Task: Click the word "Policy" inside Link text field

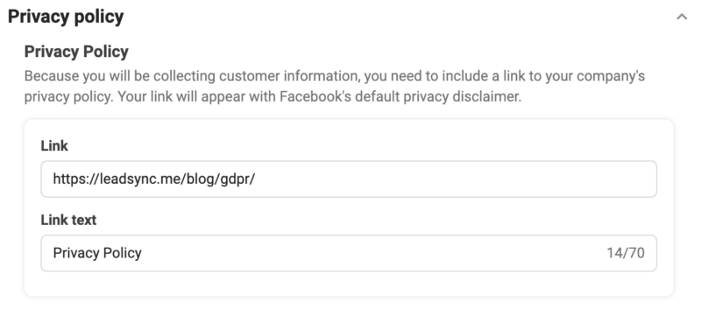Action: click(x=122, y=253)
